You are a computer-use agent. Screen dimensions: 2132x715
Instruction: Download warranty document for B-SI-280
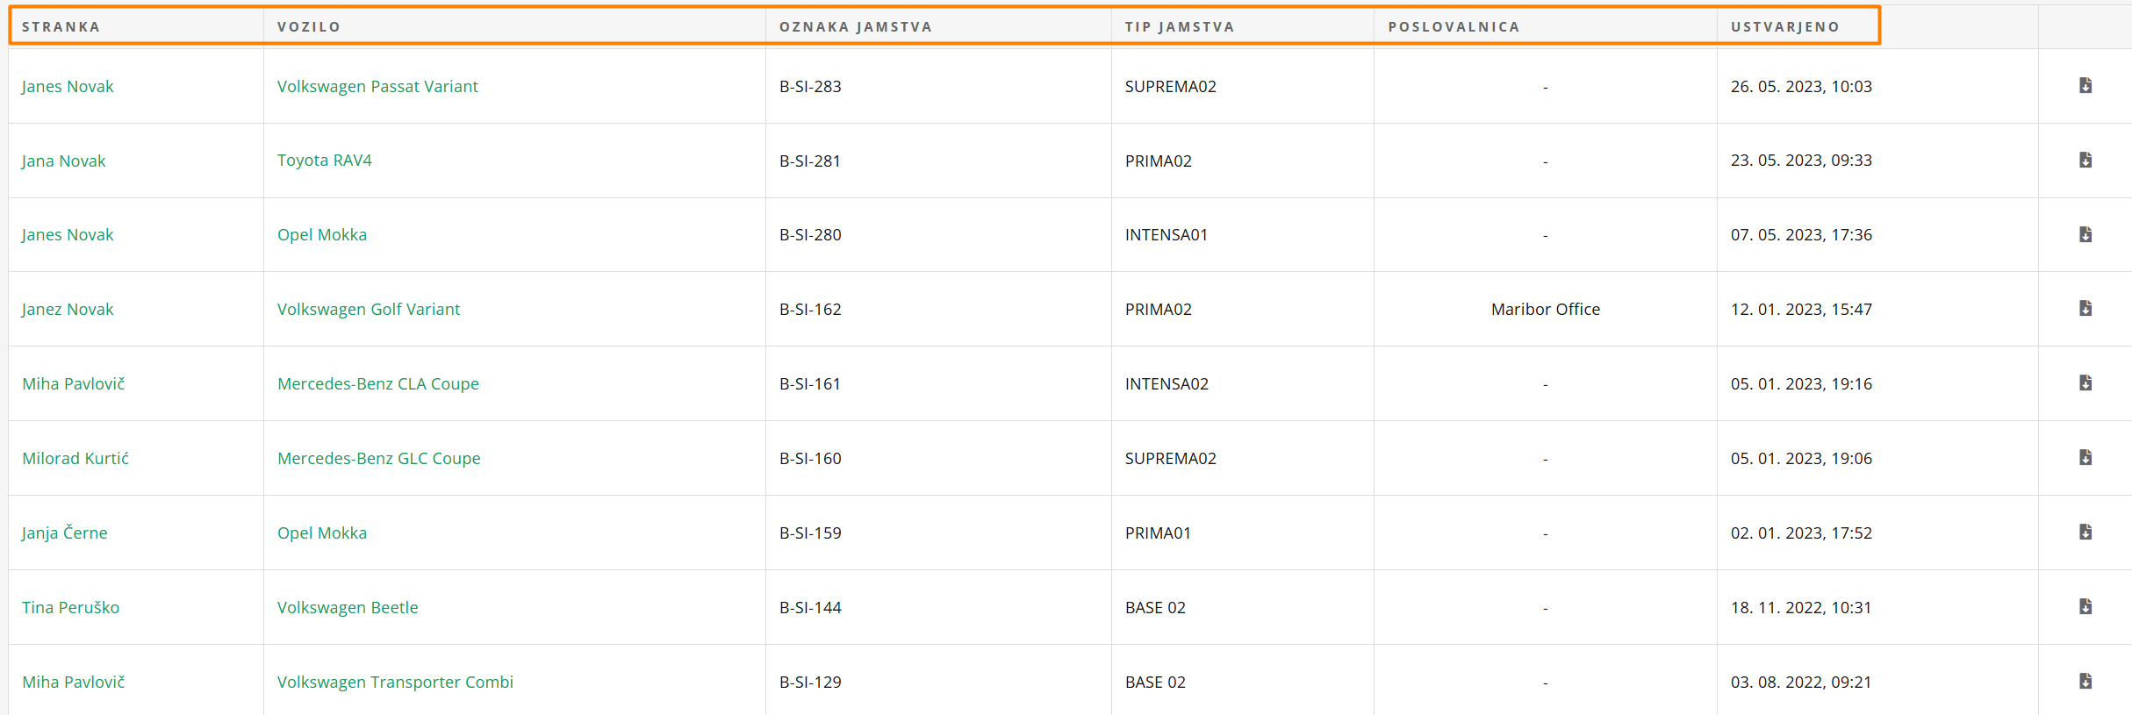click(x=2085, y=235)
